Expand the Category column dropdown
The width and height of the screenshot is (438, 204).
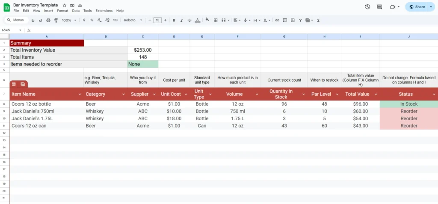click(x=124, y=95)
